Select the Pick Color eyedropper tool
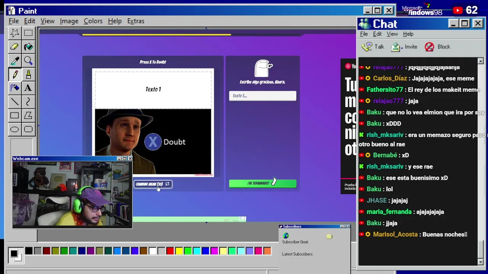The height and width of the screenshot is (274, 488). pyautogui.click(x=14, y=61)
